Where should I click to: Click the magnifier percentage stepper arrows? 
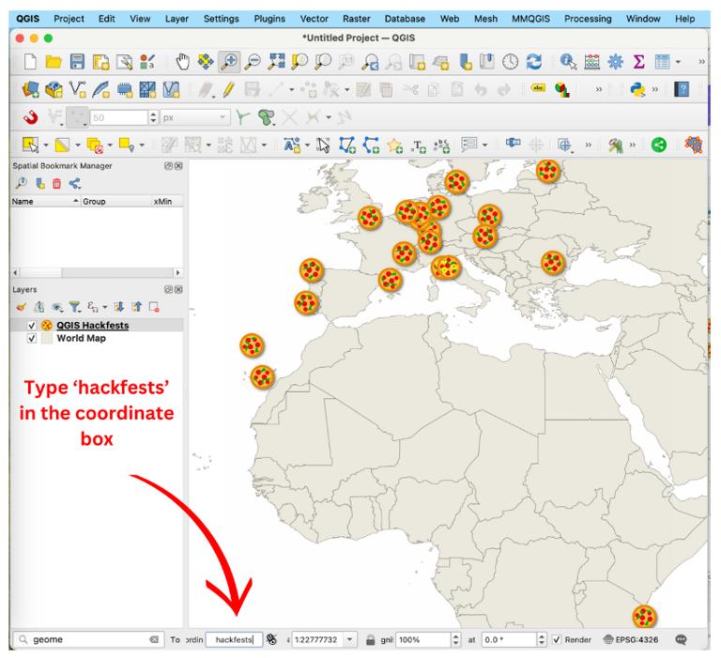tap(455, 639)
